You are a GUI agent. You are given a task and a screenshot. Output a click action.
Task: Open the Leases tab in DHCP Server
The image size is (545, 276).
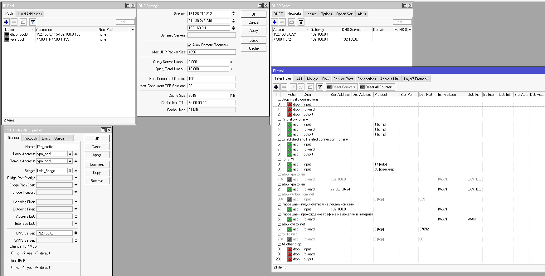pyautogui.click(x=311, y=14)
